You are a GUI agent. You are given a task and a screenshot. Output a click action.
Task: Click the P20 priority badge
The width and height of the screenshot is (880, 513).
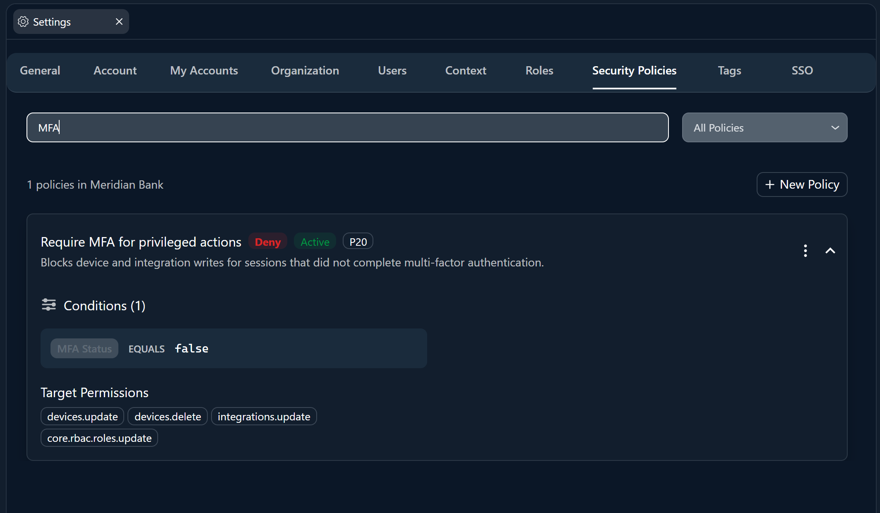[x=358, y=242]
